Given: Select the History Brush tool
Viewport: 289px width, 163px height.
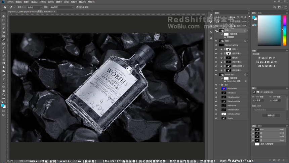Looking at the screenshot, I should (x=3, y=56).
